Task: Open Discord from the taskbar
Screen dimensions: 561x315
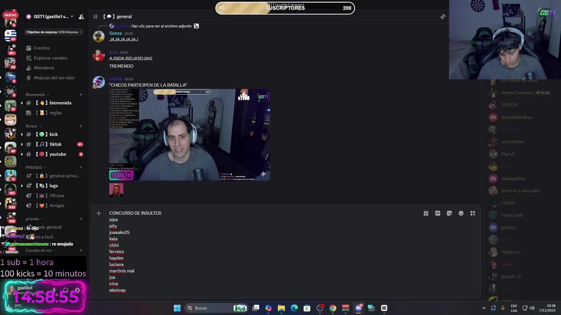Action: point(359,308)
